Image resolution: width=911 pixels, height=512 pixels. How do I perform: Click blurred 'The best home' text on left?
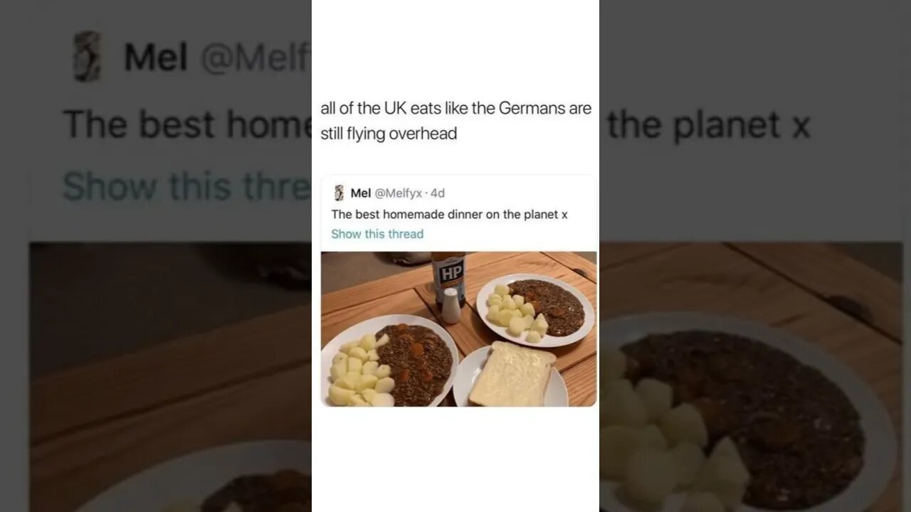[x=187, y=124]
